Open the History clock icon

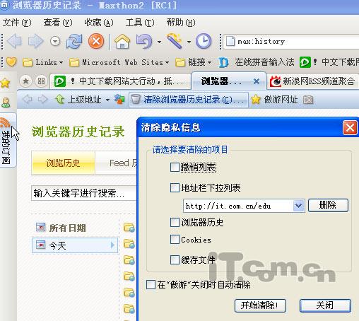click(x=204, y=41)
